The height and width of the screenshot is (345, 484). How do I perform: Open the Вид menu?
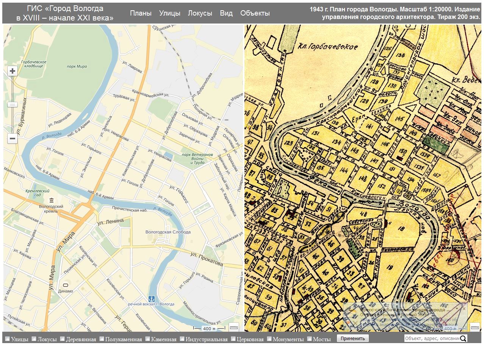pyautogui.click(x=226, y=13)
